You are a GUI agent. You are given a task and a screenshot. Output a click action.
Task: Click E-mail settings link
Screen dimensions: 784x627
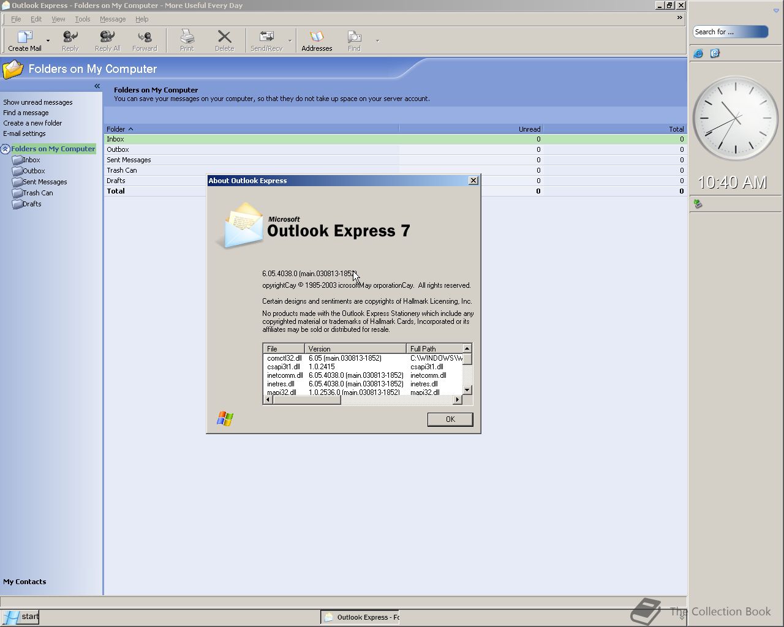(x=24, y=133)
